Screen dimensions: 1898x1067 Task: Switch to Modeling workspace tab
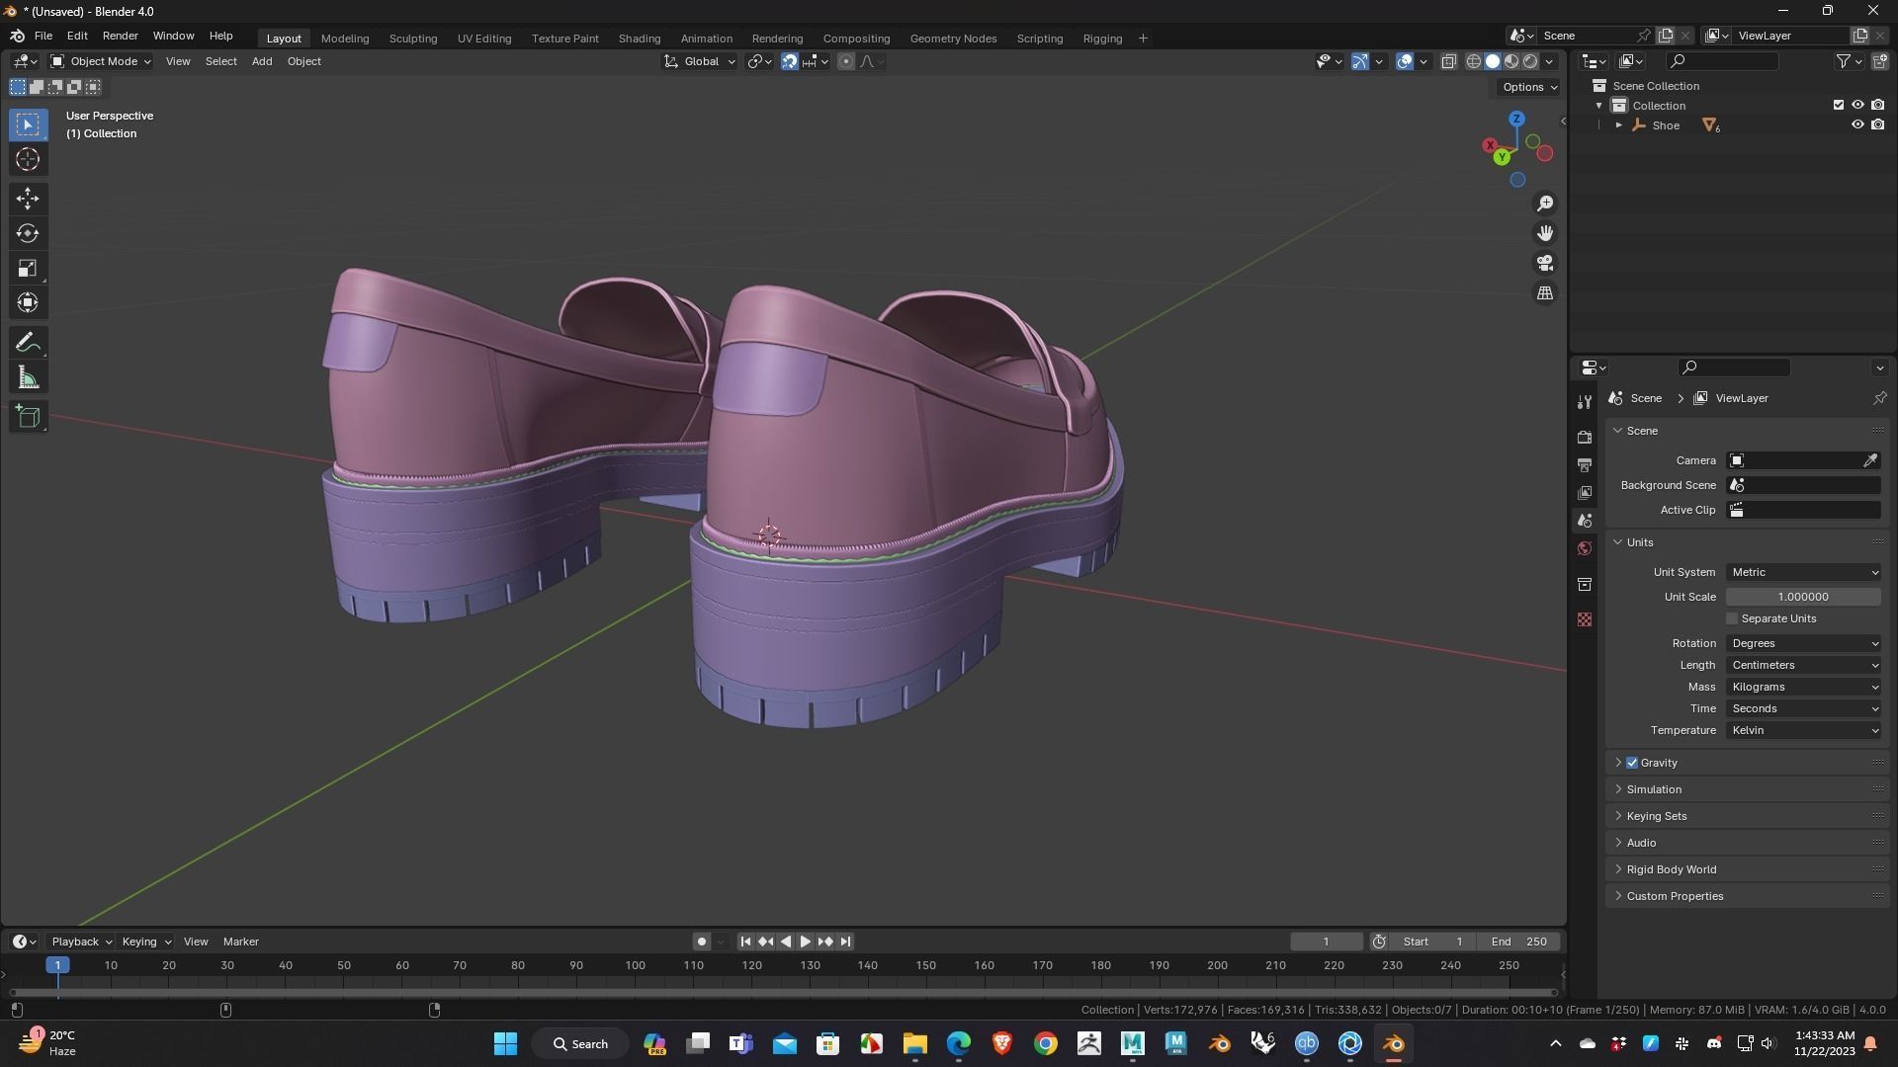345,39
